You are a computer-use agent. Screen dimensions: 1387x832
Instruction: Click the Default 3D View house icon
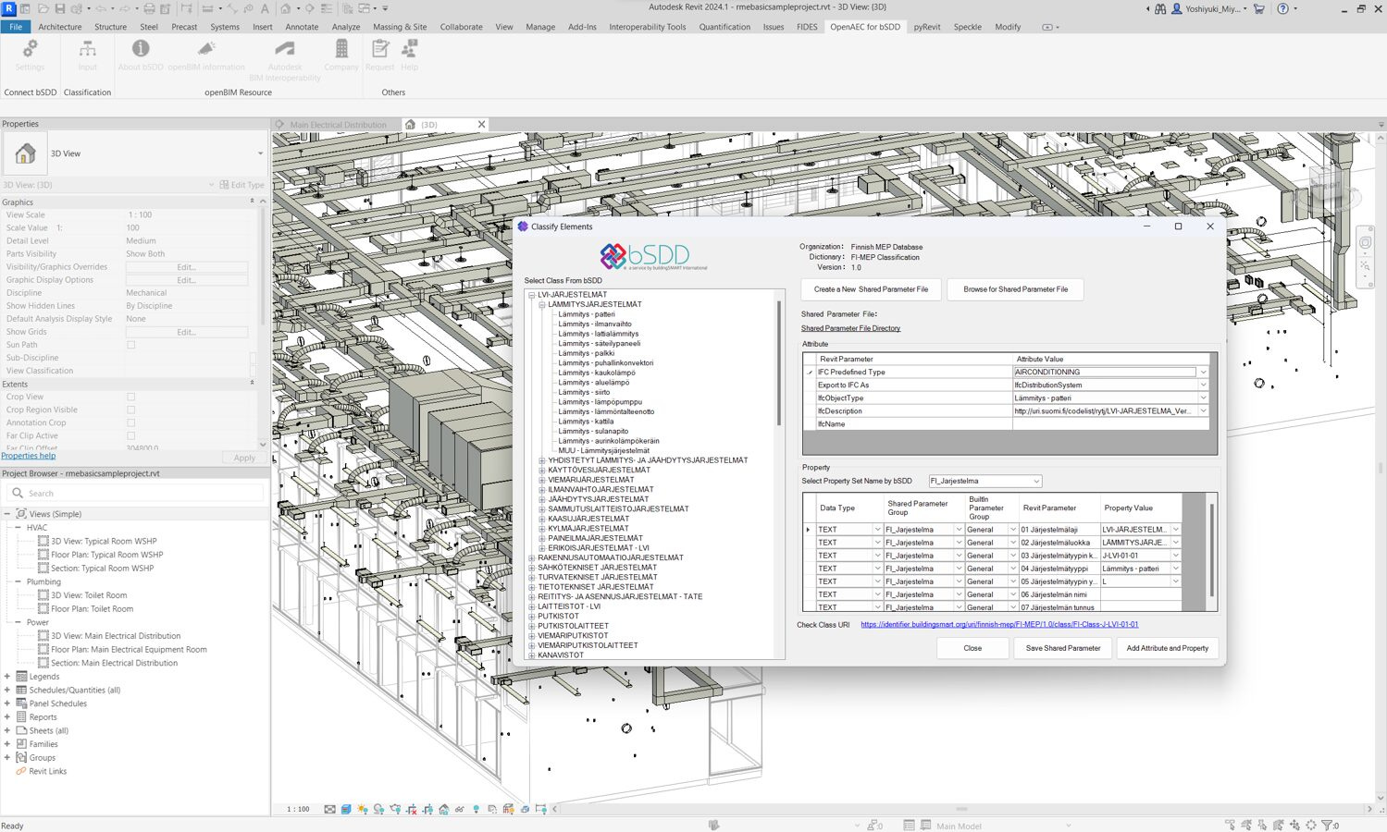[x=287, y=8]
